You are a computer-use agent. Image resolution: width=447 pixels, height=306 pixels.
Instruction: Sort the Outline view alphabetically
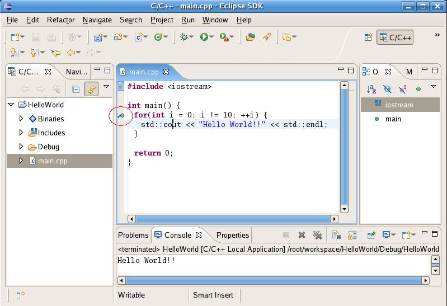[371, 89]
